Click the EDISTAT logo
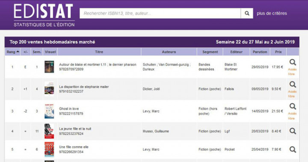Image resolution: width=308 pixels, height=162 pixels. pyautogui.click(x=44, y=15)
